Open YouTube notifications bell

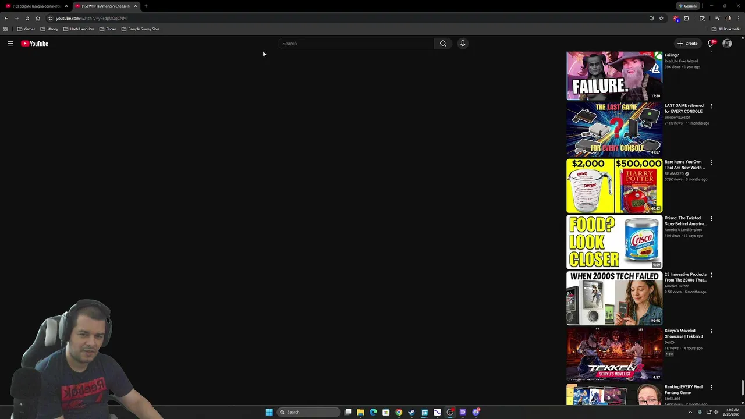[711, 44]
